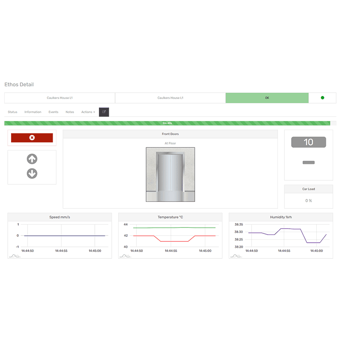
Task: Click the red stop button with X icon
Action: [x=32, y=138]
